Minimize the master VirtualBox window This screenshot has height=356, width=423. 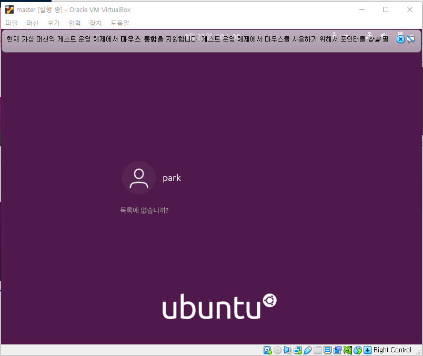(362, 9)
